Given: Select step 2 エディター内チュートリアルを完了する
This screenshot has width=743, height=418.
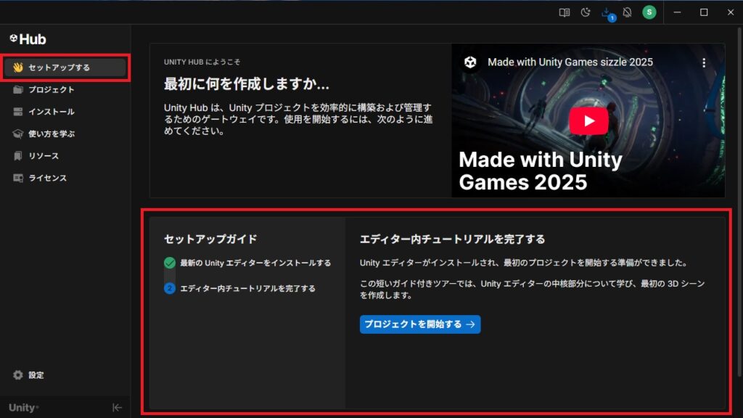Looking at the screenshot, I should pyautogui.click(x=247, y=288).
